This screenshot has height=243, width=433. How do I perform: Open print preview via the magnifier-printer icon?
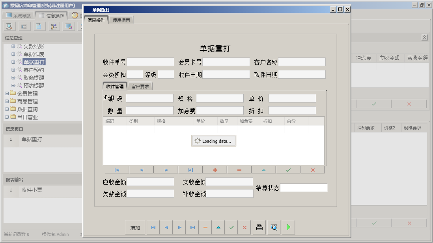pyautogui.click(x=274, y=227)
